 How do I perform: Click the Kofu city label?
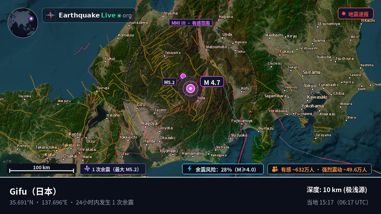[245, 88]
